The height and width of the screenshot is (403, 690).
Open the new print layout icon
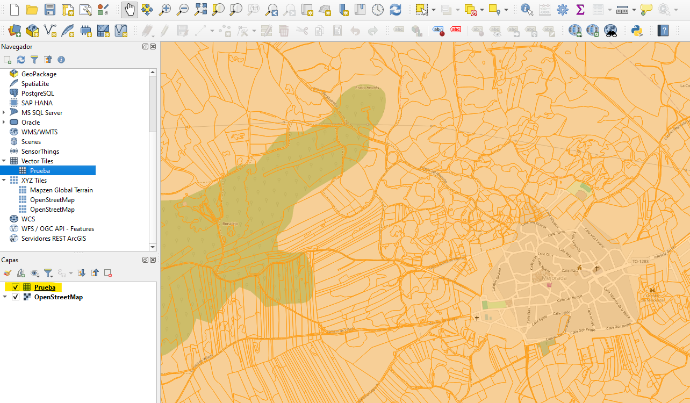tap(67, 9)
